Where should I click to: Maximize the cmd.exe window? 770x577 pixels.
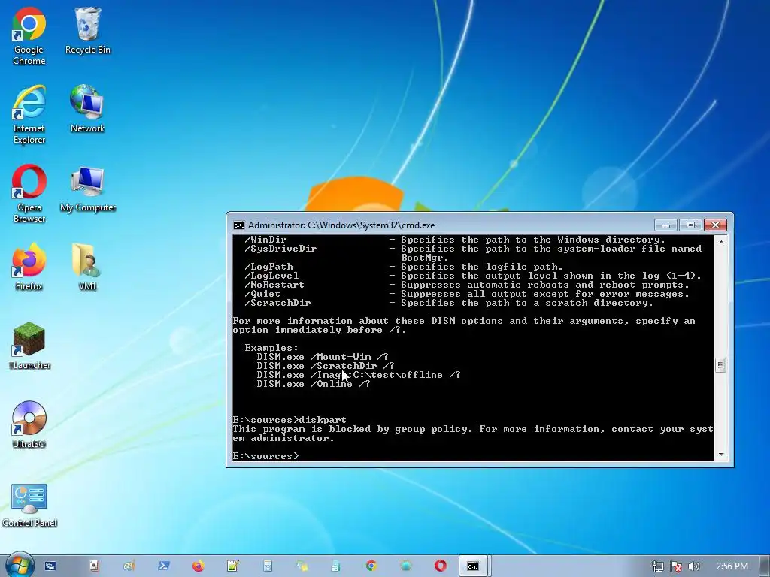[x=690, y=225]
